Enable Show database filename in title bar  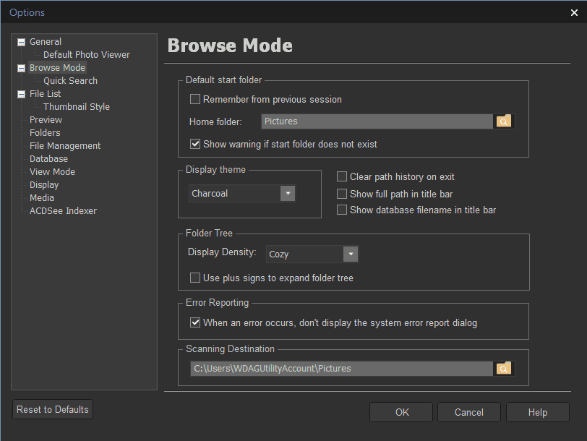(x=342, y=210)
